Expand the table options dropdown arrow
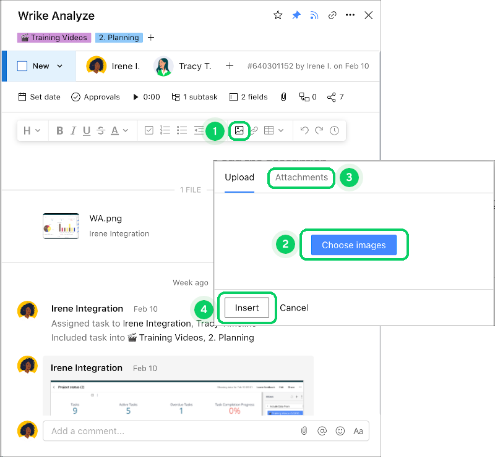The image size is (495, 457). point(281,130)
